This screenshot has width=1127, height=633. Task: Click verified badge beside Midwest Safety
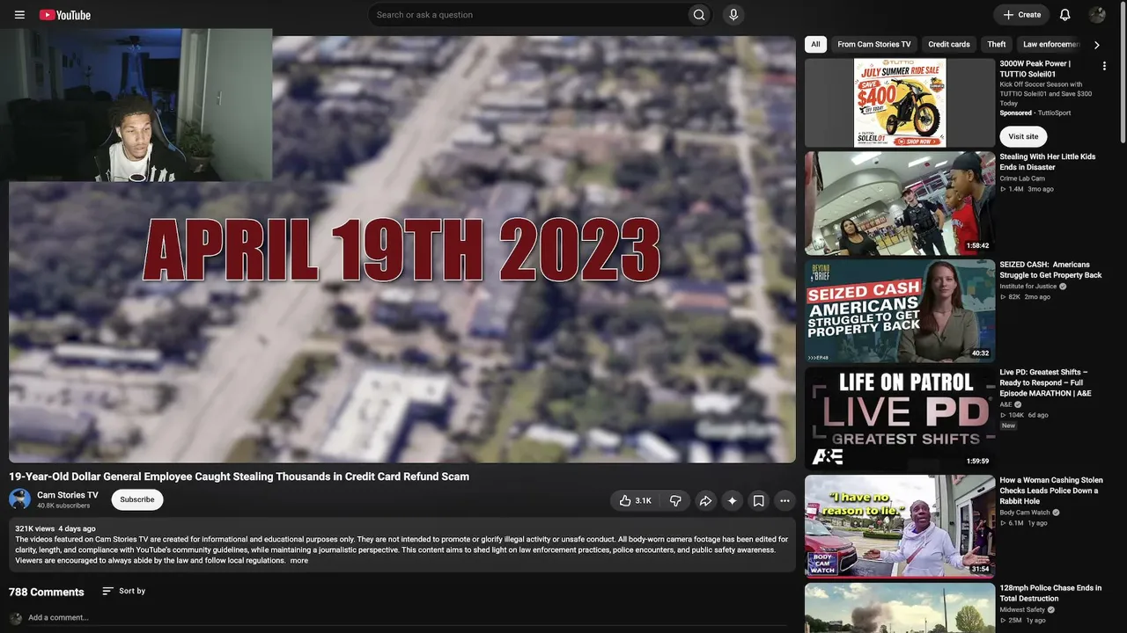click(1051, 610)
